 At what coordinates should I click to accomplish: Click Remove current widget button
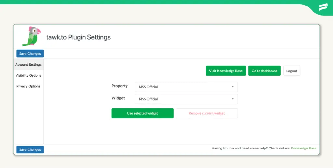(207, 113)
